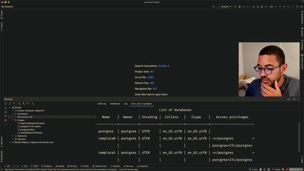Image resolution: width=304 pixels, height=171 pixels.
Task: Switch to the Dashboard tab
Action: tap(115, 104)
